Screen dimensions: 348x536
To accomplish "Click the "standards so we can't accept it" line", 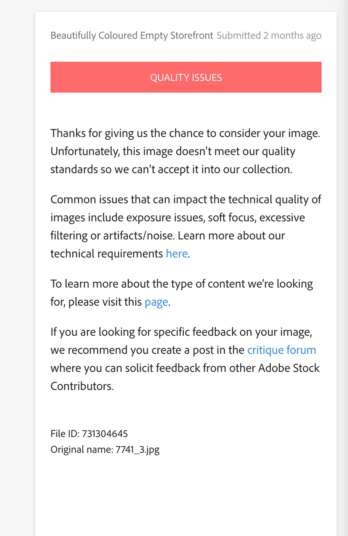I will (x=171, y=169).
